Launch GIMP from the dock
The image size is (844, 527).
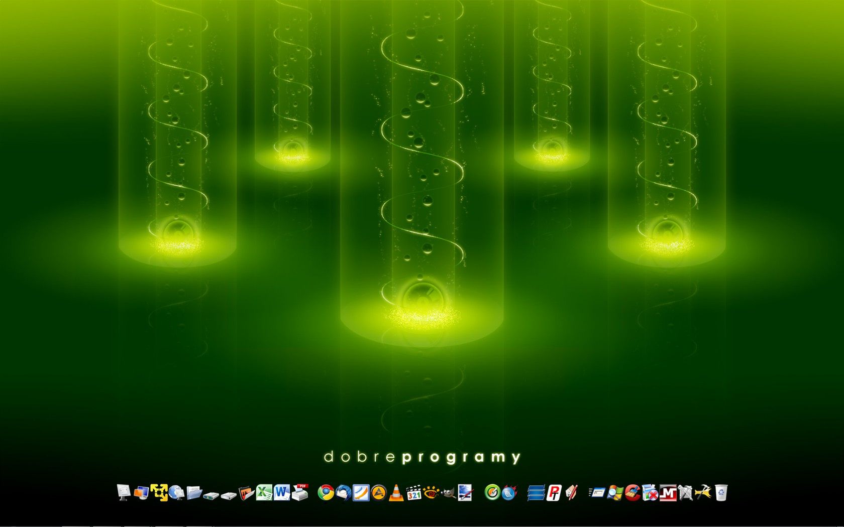click(x=448, y=493)
